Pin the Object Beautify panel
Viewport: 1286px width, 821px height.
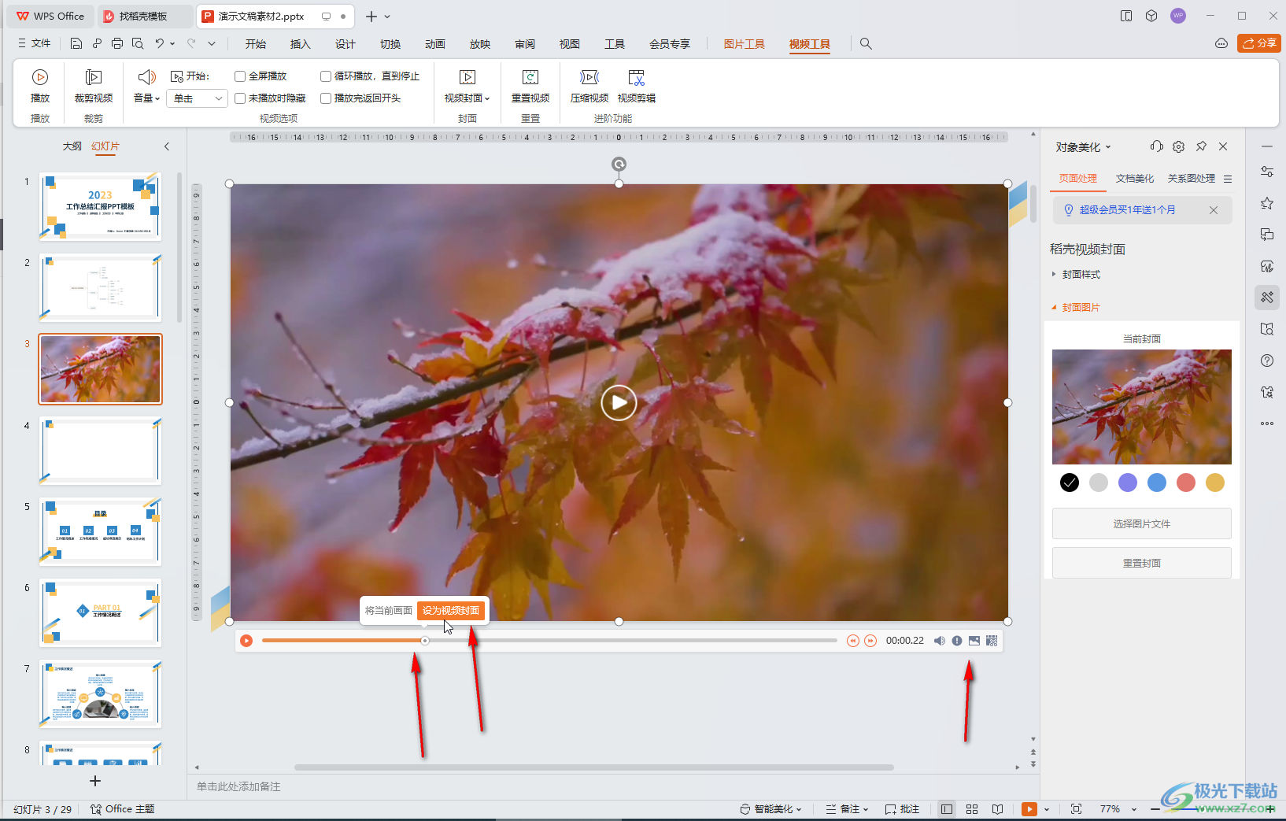click(x=1201, y=146)
